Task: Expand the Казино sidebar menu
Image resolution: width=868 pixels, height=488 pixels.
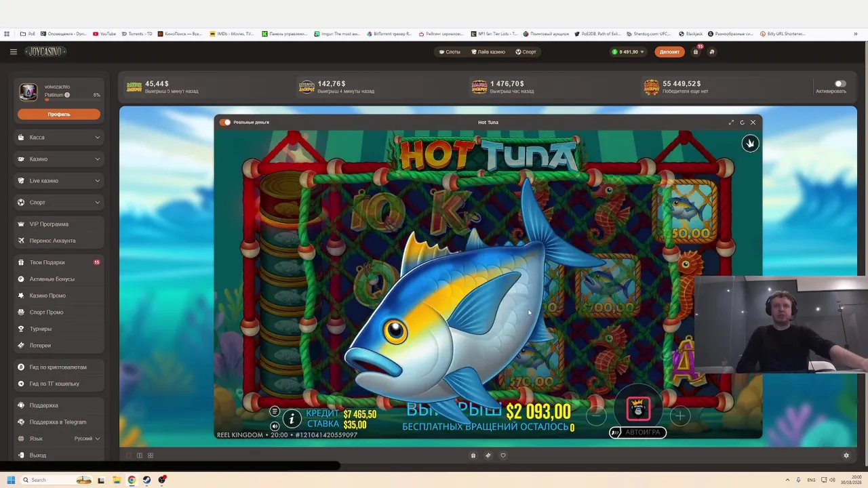Action: pyautogui.click(x=60, y=159)
